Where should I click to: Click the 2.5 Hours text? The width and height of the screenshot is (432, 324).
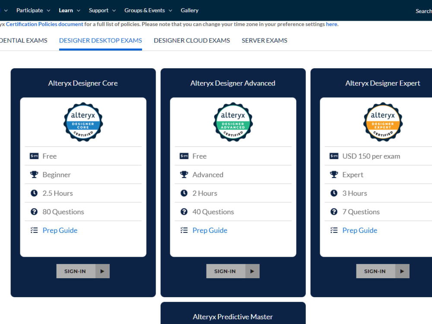pyautogui.click(x=57, y=194)
